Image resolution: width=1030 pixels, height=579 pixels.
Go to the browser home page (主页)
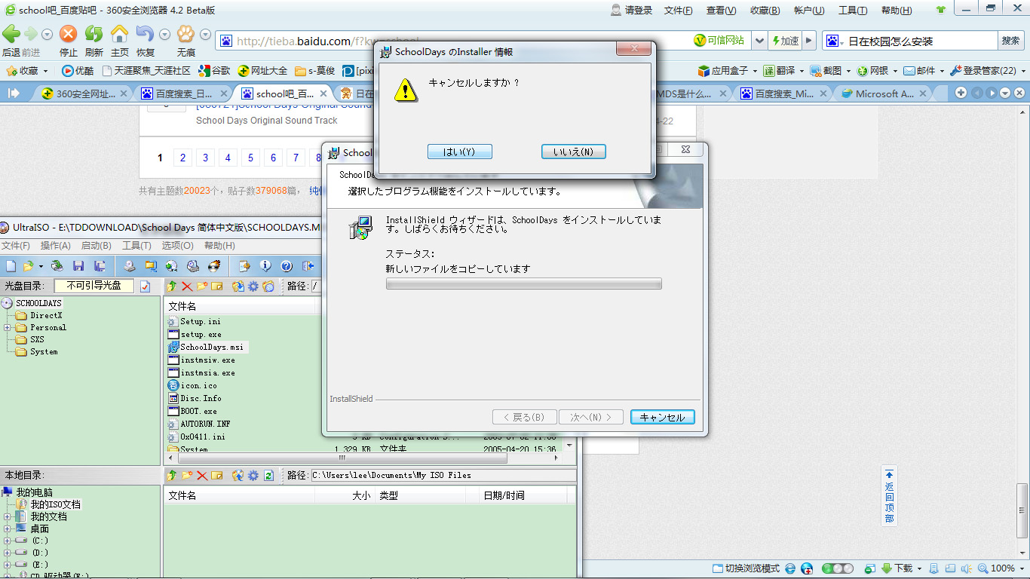click(x=119, y=34)
